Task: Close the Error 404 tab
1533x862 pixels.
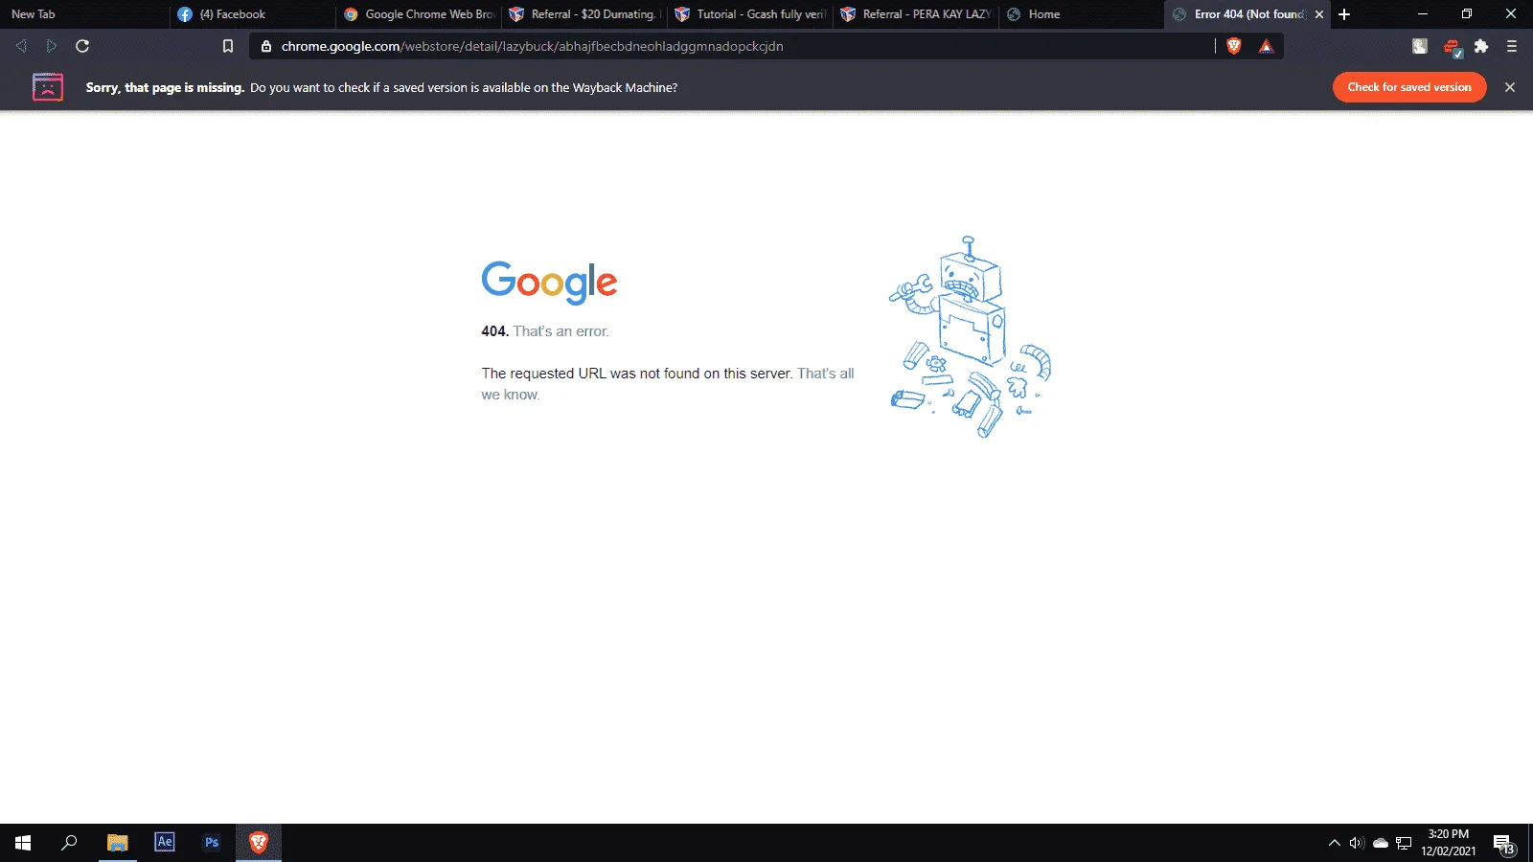Action: (x=1319, y=14)
